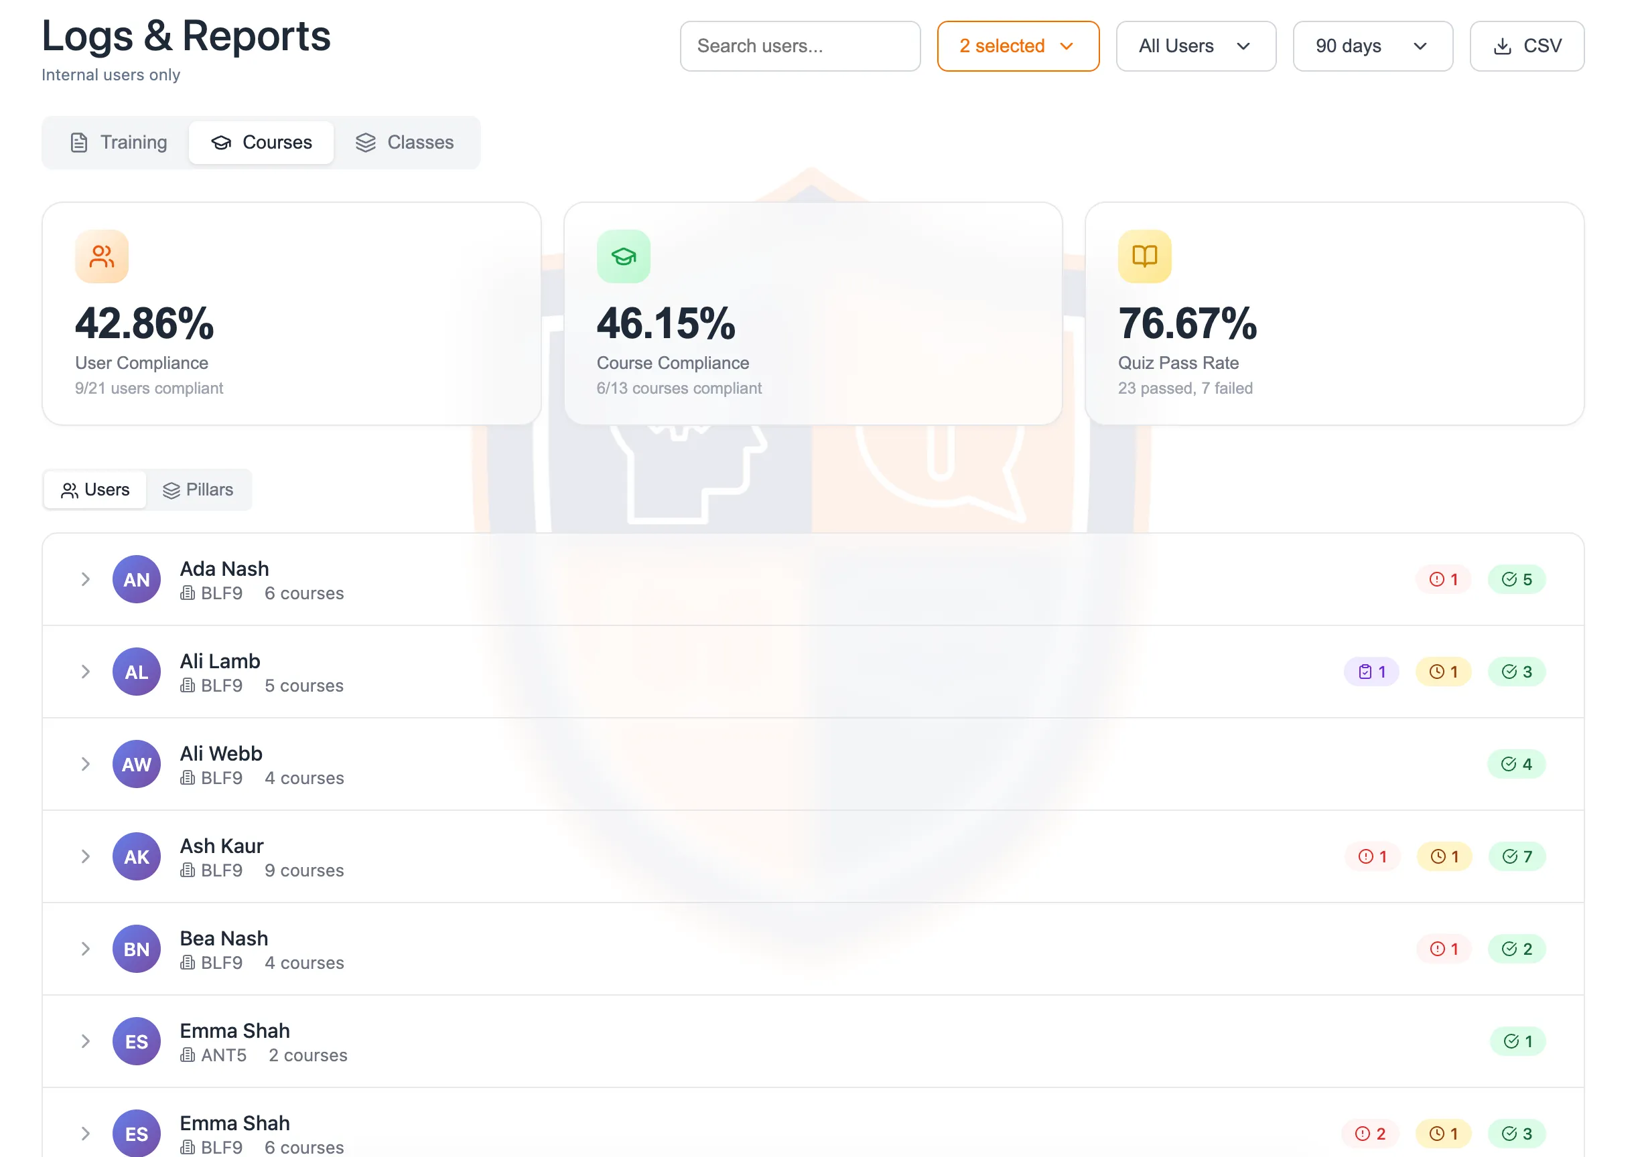1640x1157 pixels.
Task: Switch to the Classes tab
Action: click(x=405, y=143)
